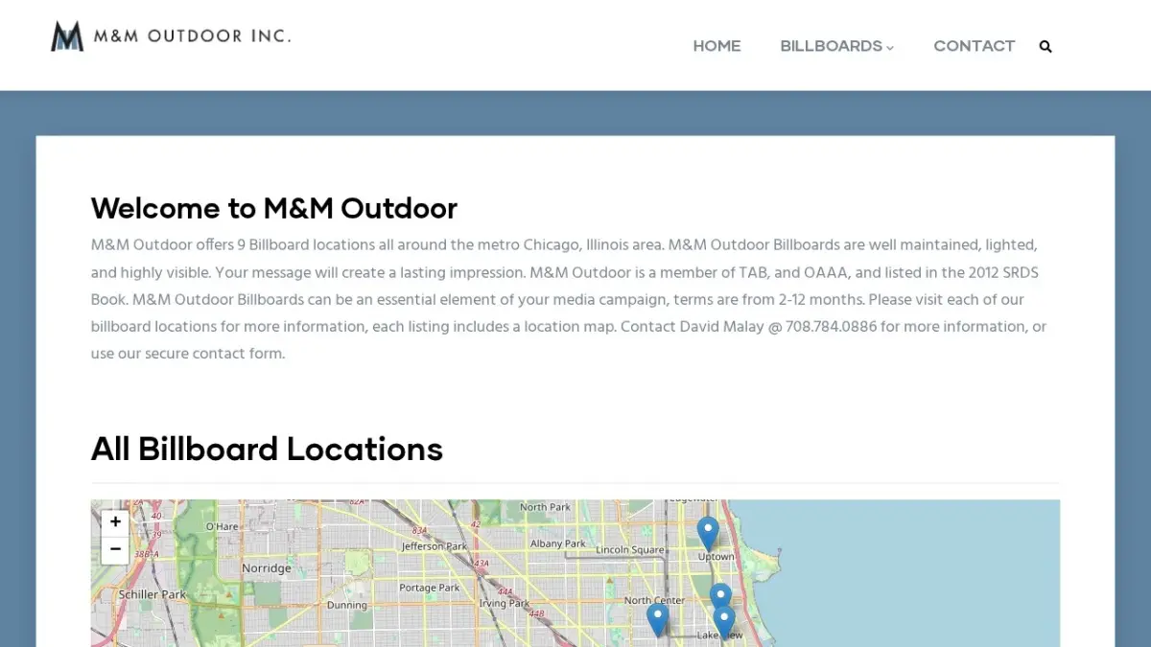Open the Contact page
The width and height of the screenshot is (1151, 647).
[x=974, y=46]
